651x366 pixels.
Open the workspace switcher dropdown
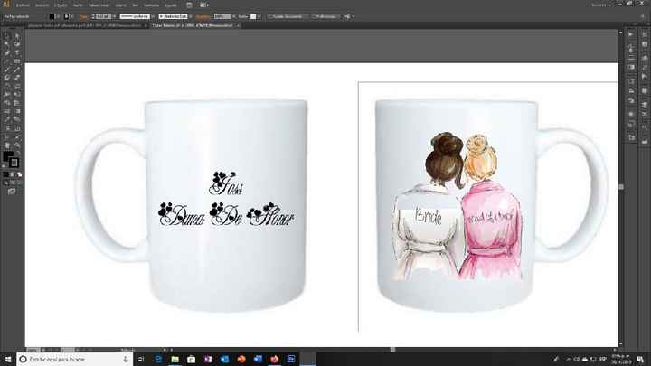click(597, 5)
